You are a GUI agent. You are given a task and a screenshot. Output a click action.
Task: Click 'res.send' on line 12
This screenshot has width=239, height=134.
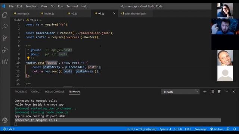52,71
